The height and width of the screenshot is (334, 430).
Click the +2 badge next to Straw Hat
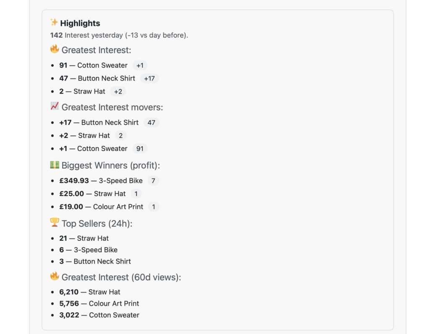[x=118, y=91]
